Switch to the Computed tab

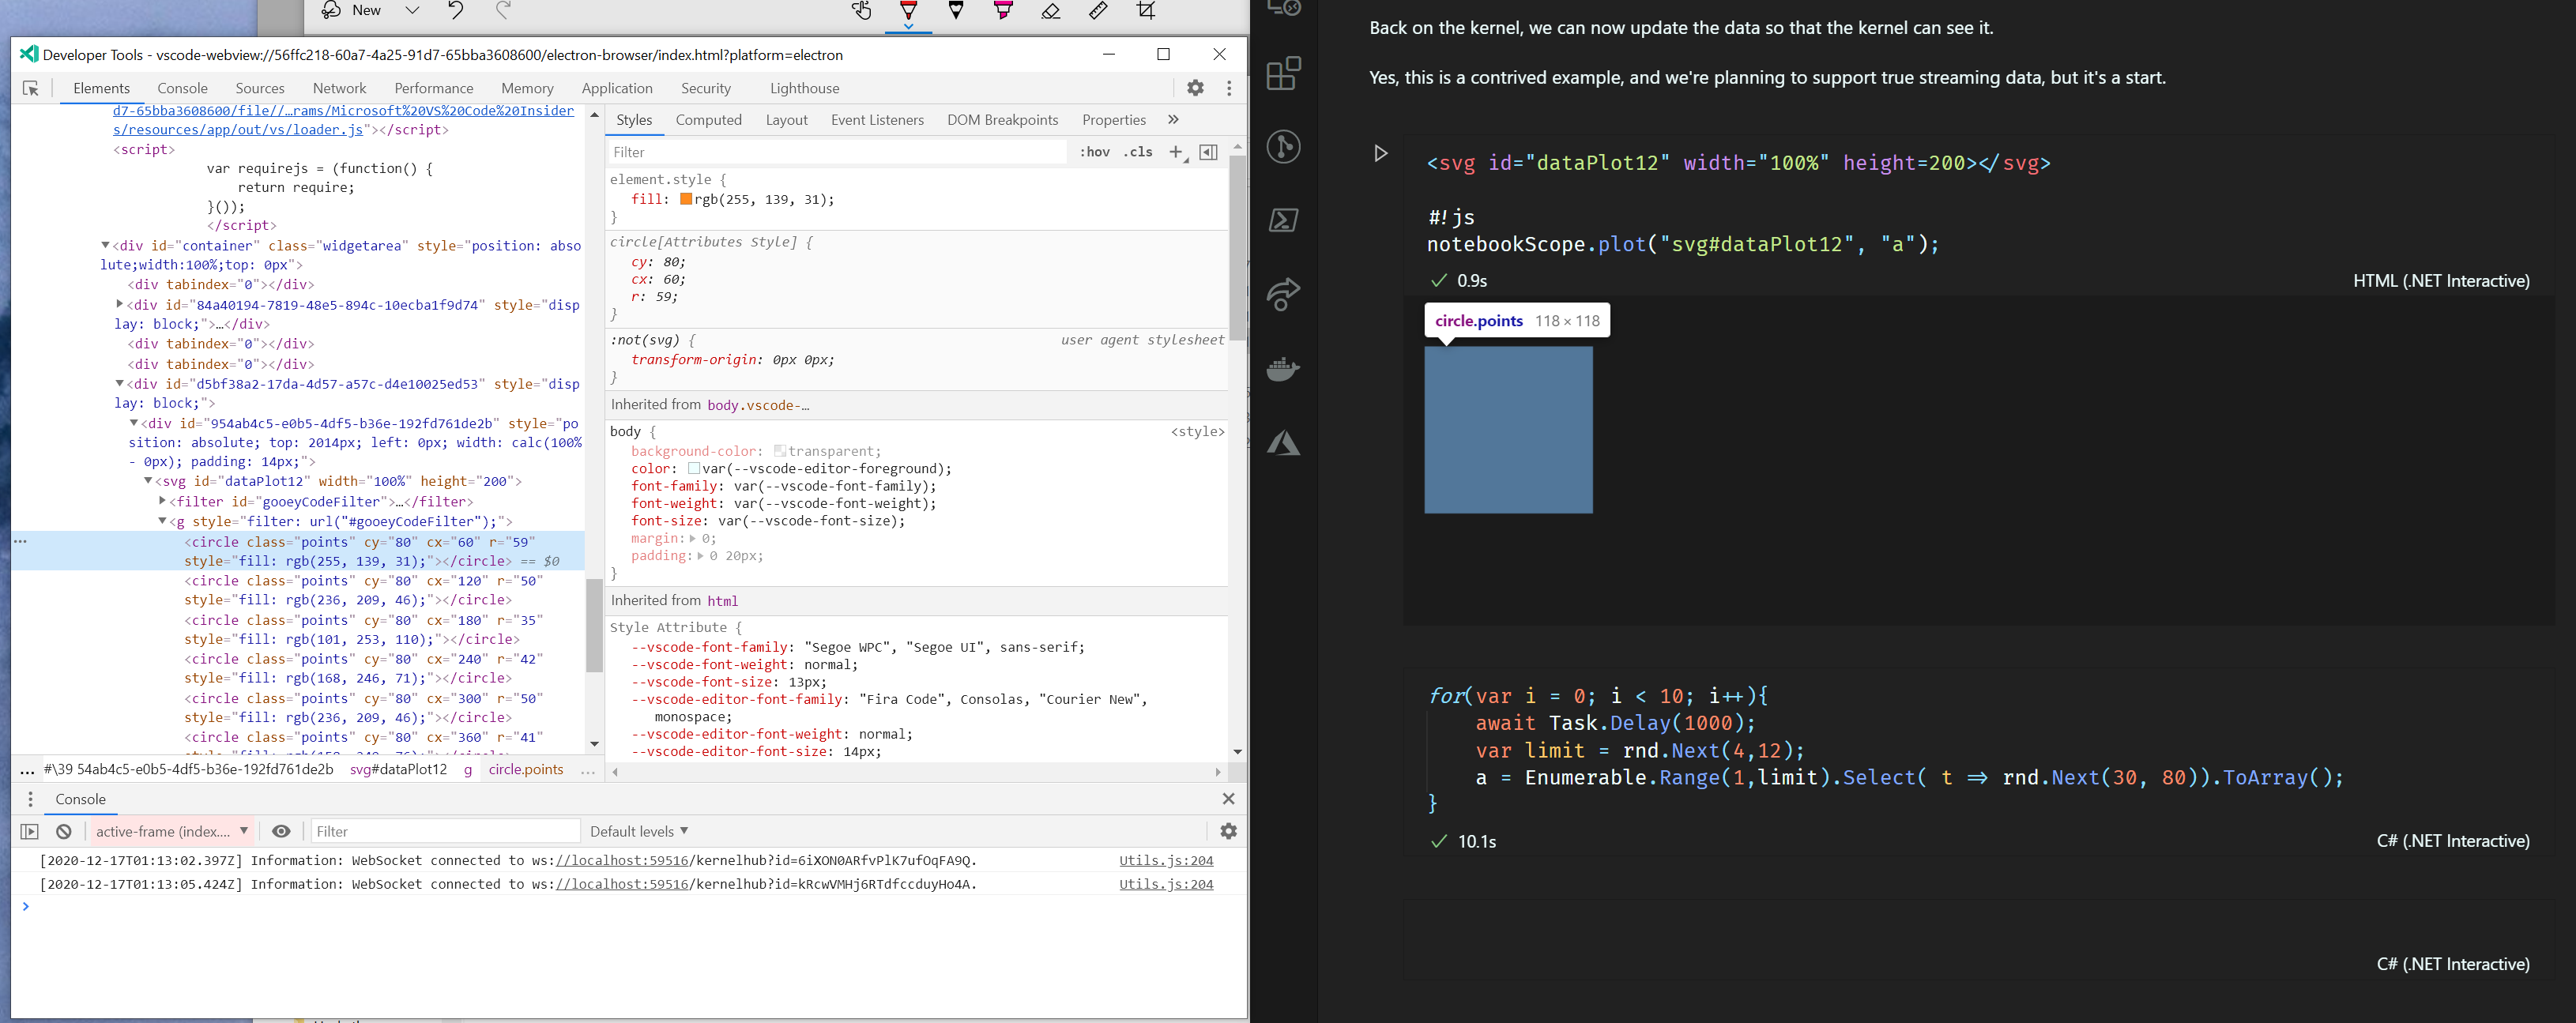(709, 120)
